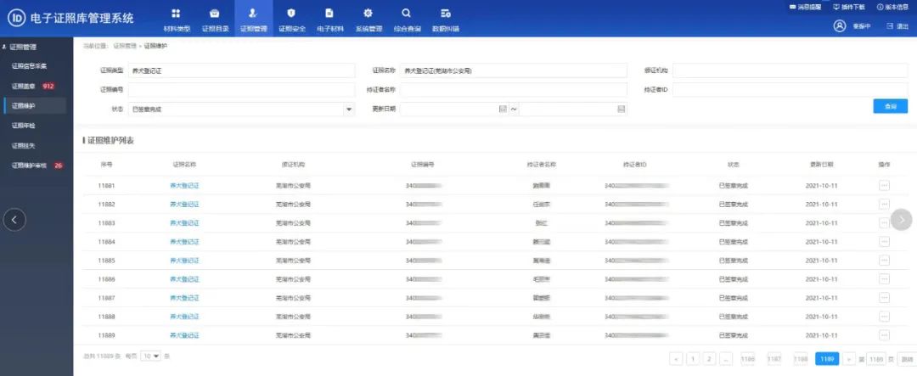
Task: Expand the 状态 dropdown
Action: coord(349,109)
